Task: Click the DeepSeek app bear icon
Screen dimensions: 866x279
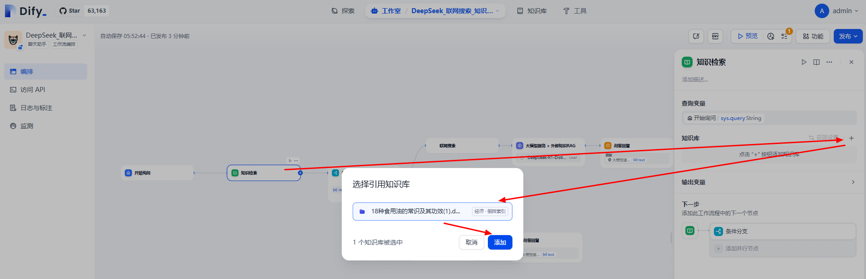Action: (13, 40)
